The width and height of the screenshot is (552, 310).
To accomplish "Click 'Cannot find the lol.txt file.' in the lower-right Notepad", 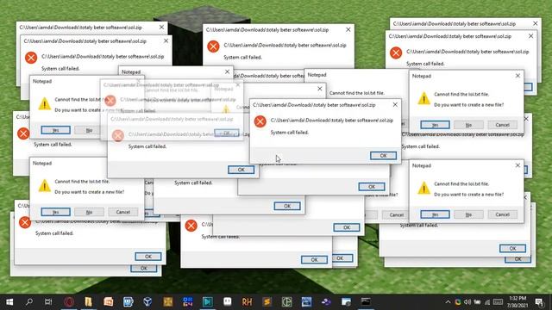I will coord(461,183).
